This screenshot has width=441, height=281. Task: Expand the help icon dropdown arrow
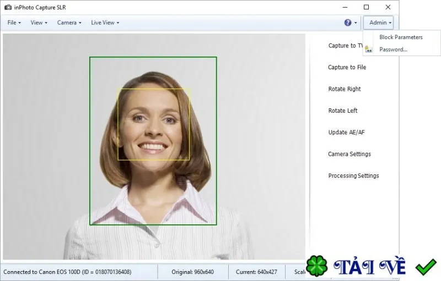click(x=356, y=23)
